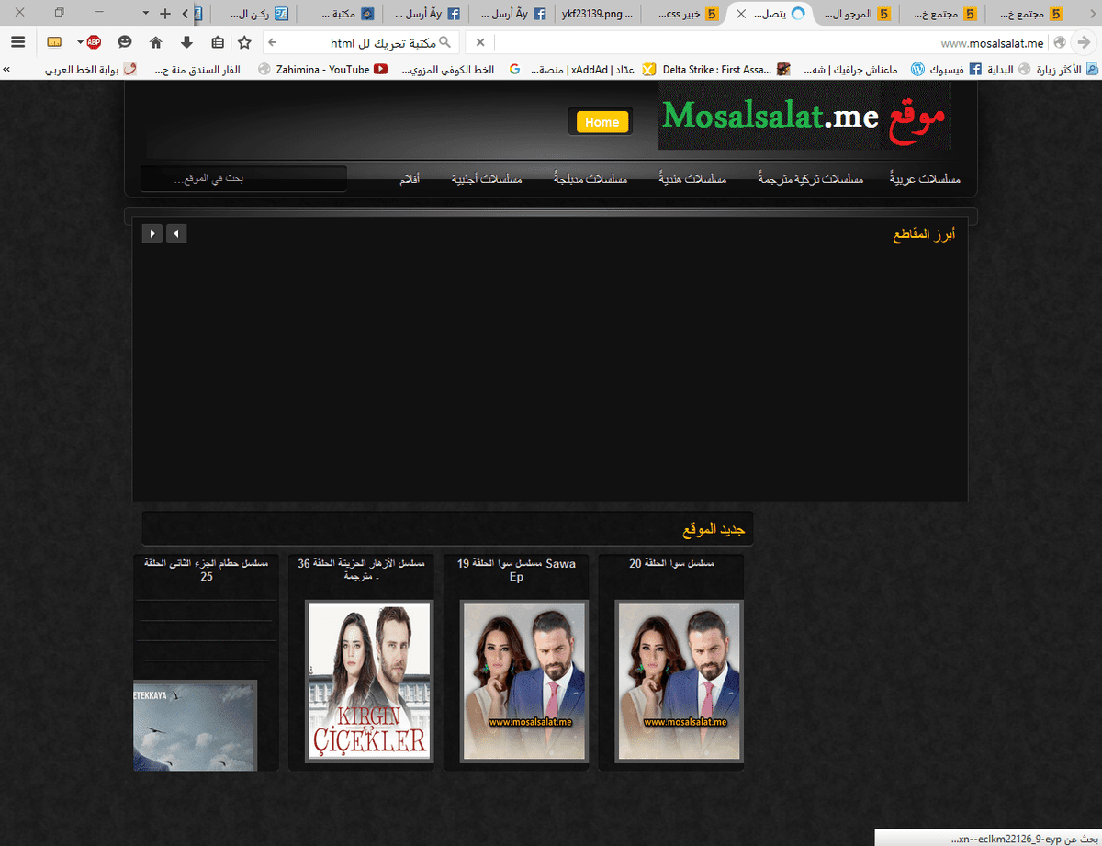Open the الخط الكوفي المزوي bookmark

448,69
